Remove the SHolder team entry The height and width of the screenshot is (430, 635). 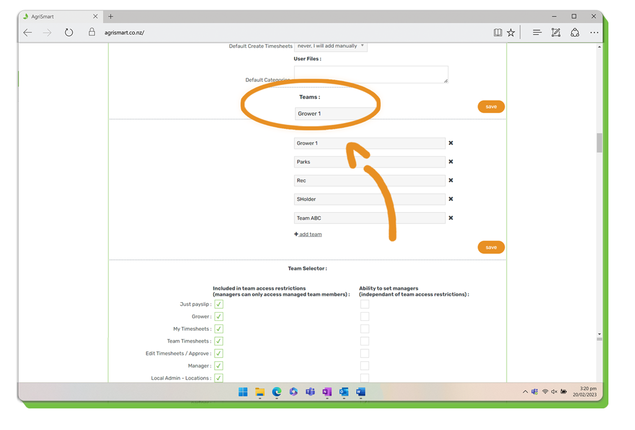coord(451,199)
